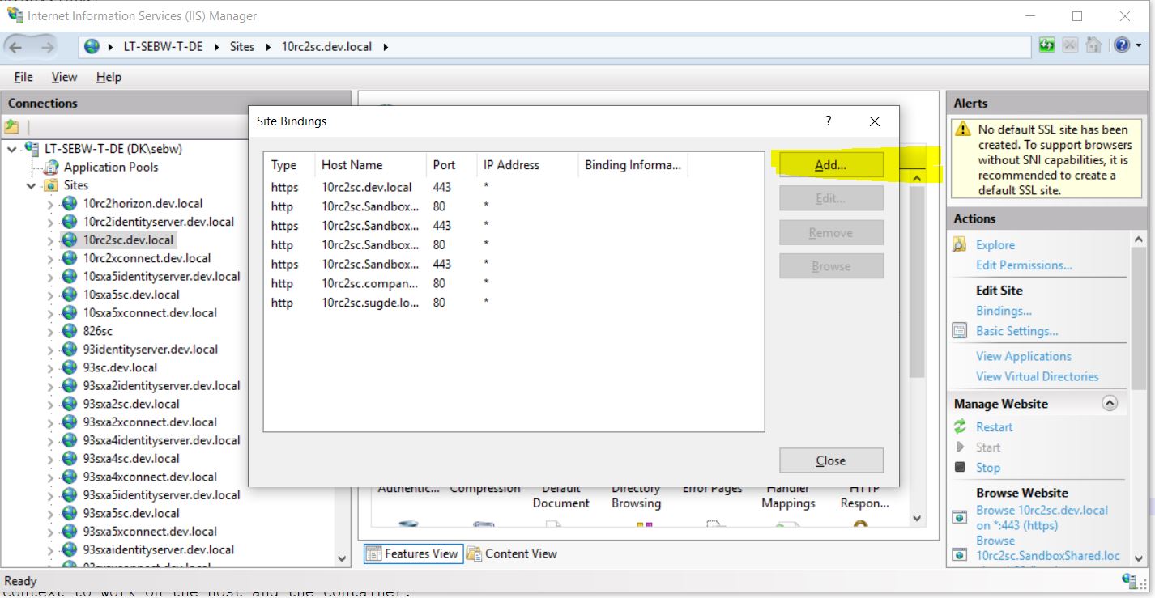Image resolution: width=1155 pixels, height=598 pixels.
Task: Click the status bar network icon
Action: (1130, 580)
